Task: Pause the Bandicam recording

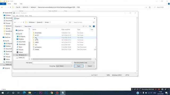Action: (156, 89)
